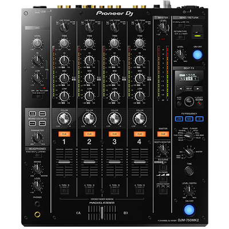Screen dimensions: 229x229
Task: Enable the FX Frequency LOW button
Action: 179,119
